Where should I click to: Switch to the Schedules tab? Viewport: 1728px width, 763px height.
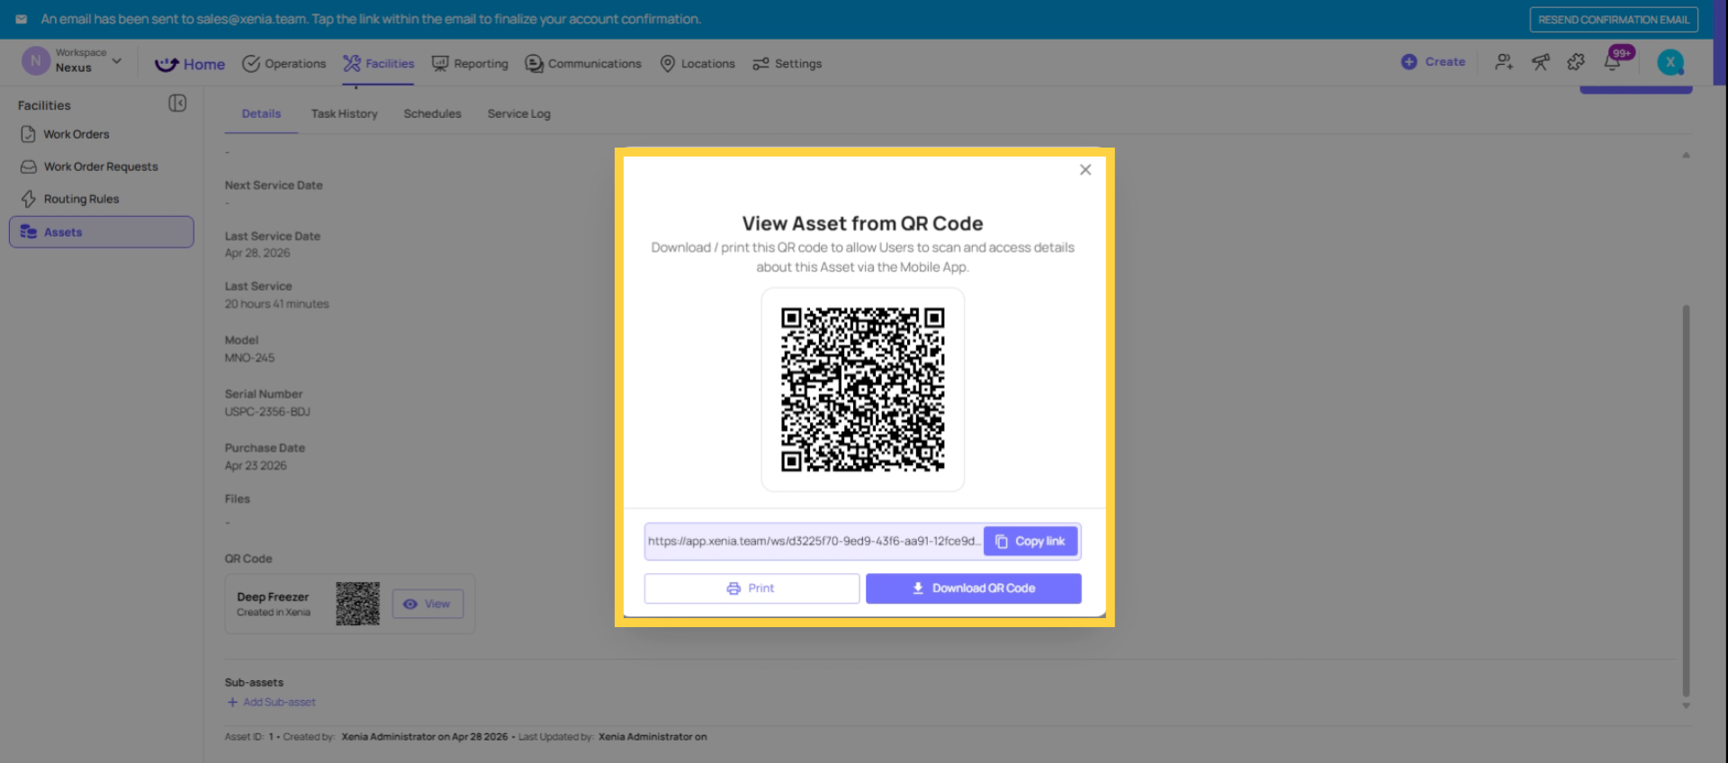click(x=432, y=114)
